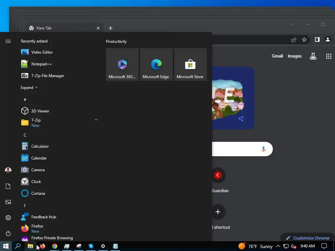
Task: Launch Firefox from the app list
Action: (60, 228)
